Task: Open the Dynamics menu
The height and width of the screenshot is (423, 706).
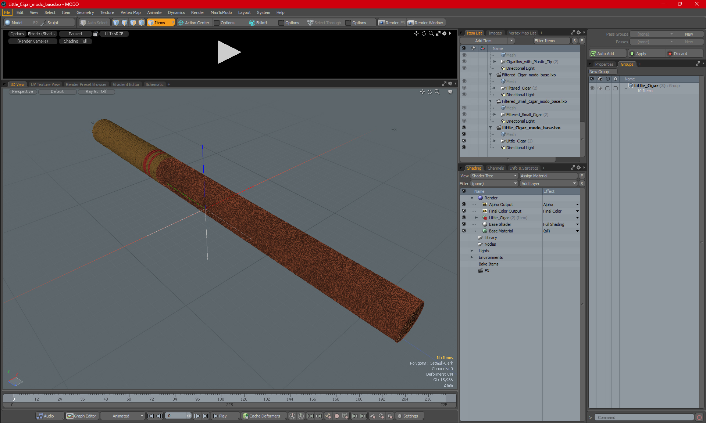Action: (176, 12)
